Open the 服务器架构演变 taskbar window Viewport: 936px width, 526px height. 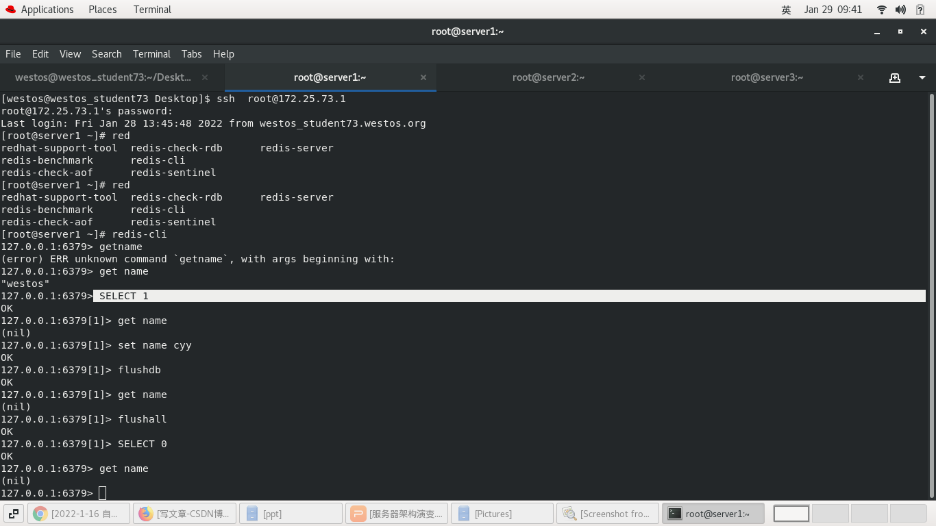397,514
